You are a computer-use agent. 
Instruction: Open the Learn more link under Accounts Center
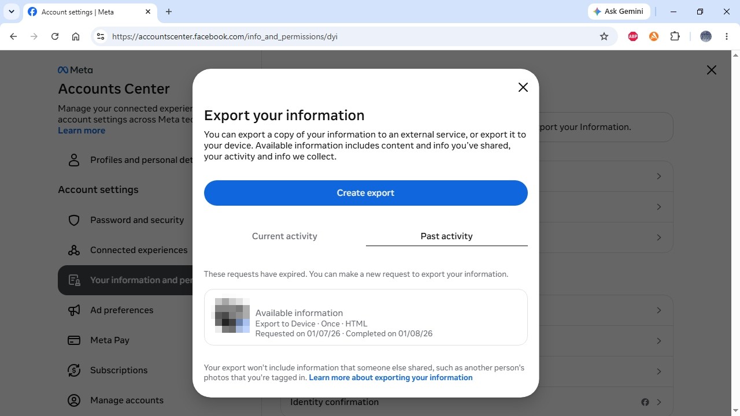82,131
